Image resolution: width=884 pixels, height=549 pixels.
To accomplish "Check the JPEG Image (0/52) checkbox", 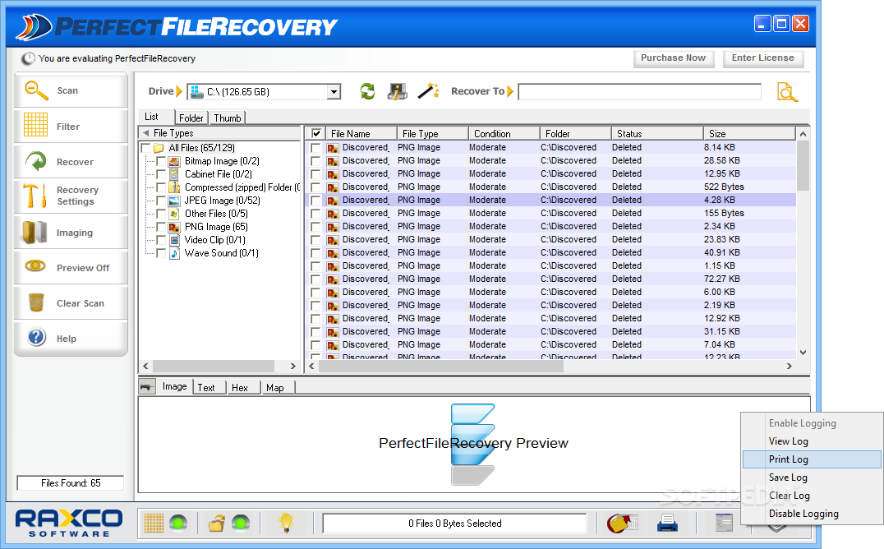I will point(161,201).
